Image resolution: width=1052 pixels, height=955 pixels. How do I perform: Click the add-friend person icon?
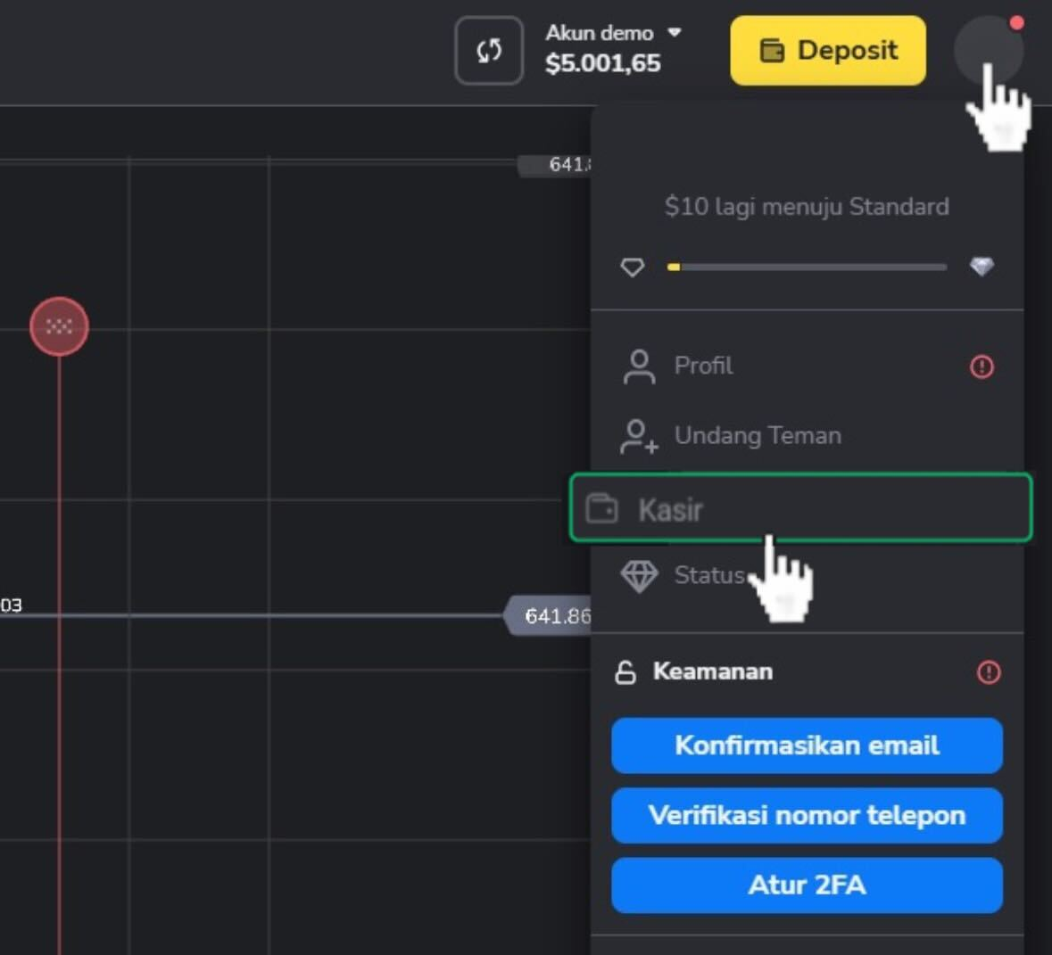click(638, 436)
